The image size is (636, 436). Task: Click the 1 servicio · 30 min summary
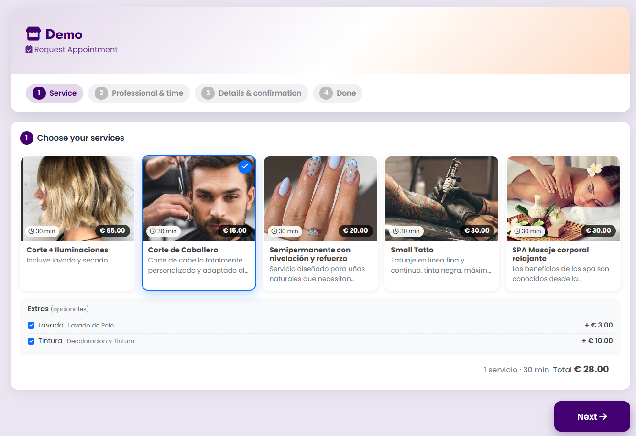pos(516,370)
